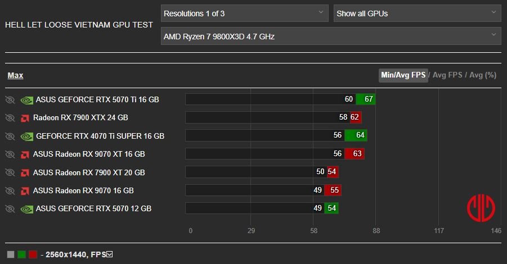Click the gray legend color swatch

pos(11,254)
